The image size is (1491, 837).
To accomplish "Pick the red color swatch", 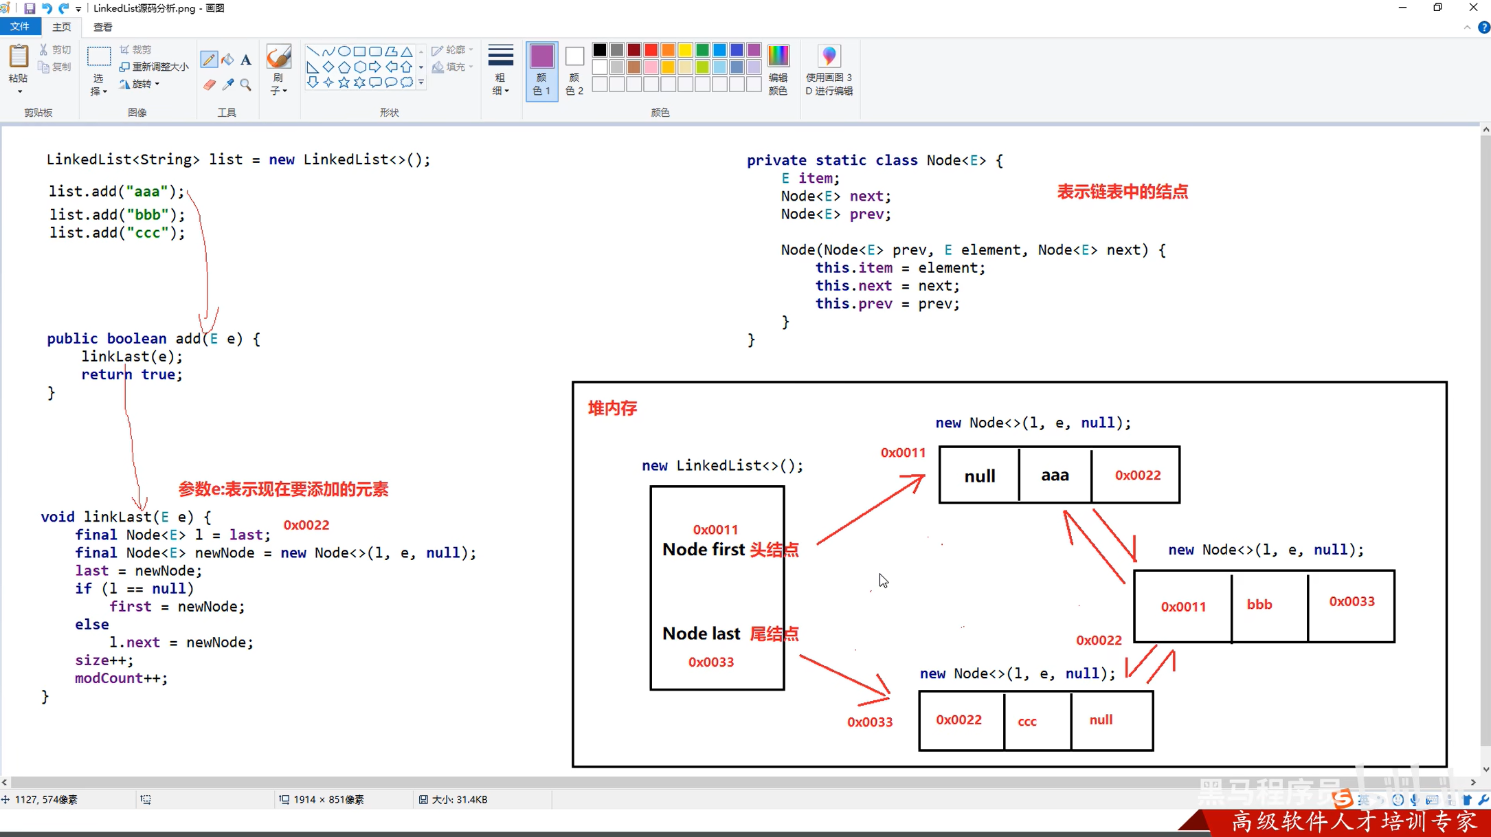I will 651,50.
